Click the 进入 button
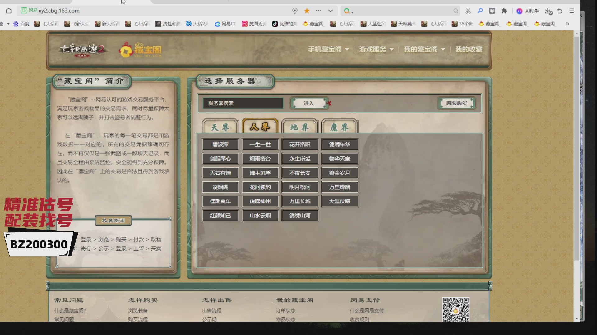 point(309,103)
